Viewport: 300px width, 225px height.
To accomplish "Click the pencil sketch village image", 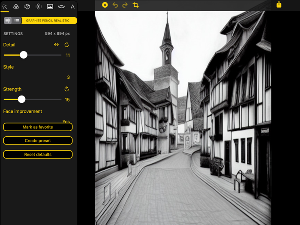I will [183, 118].
